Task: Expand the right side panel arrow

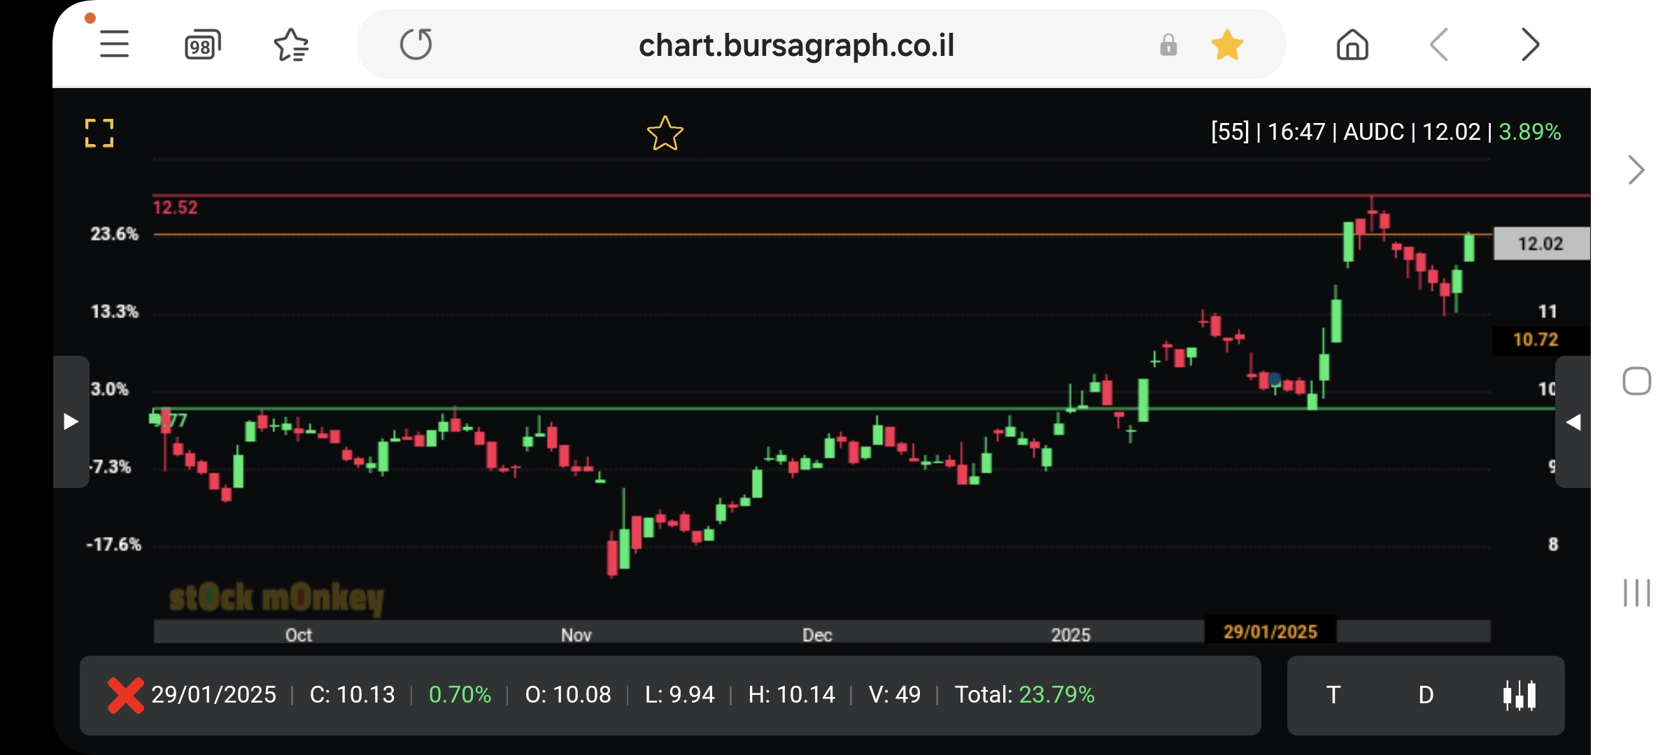Action: pos(1573,422)
